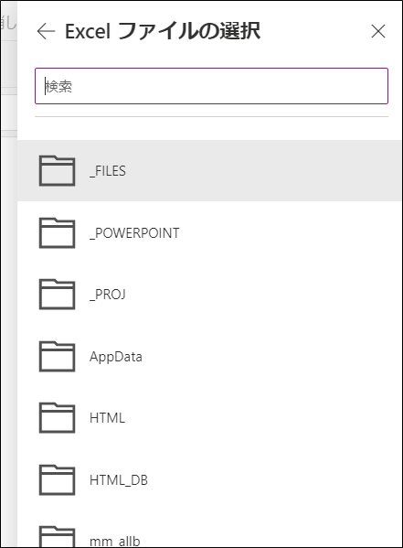Click the AppData folder icon
Image resolution: width=403 pixels, height=548 pixels.
coord(57,356)
